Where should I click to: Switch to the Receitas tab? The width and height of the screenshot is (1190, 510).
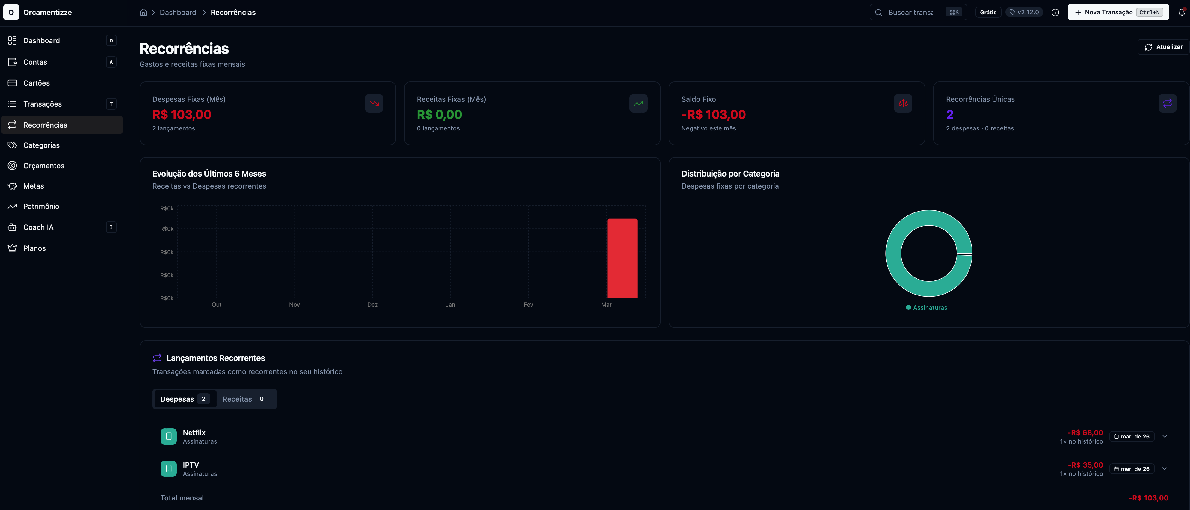click(244, 399)
